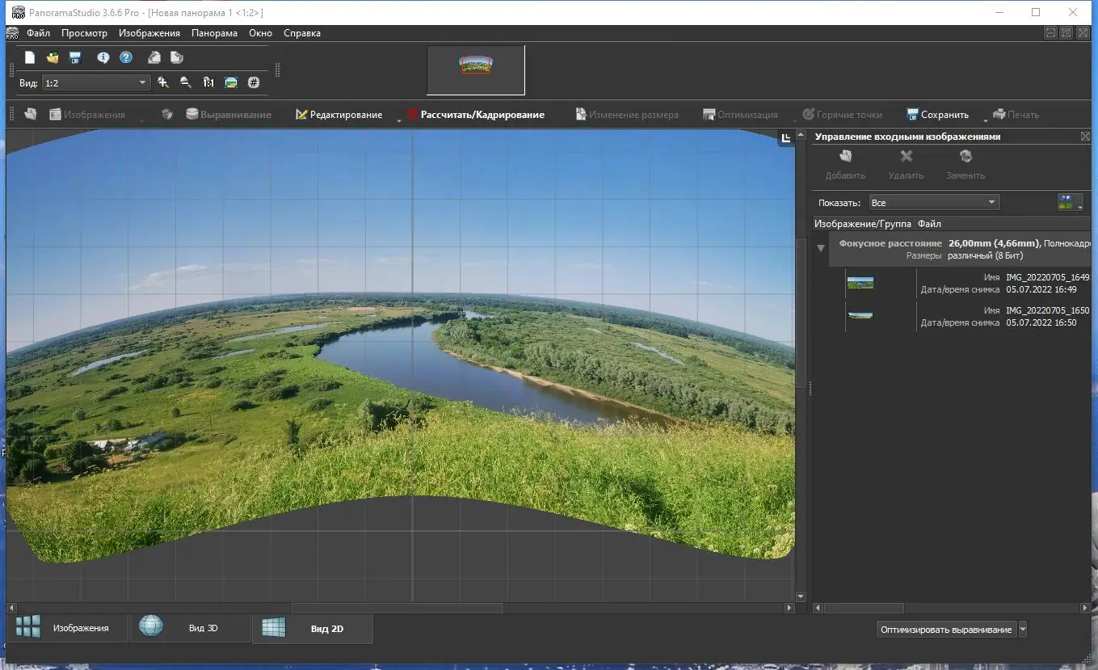
Task: Zoom in with the magnifier plus icon
Action: click(x=163, y=82)
